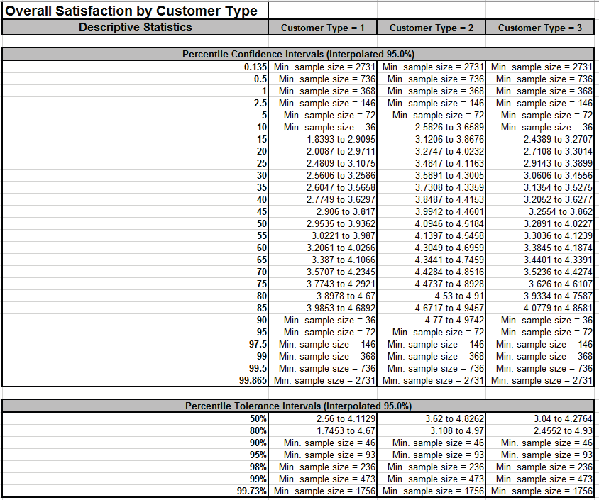Click the 99.73% tolerance row label
This screenshot has width=599, height=500.
[251, 491]
